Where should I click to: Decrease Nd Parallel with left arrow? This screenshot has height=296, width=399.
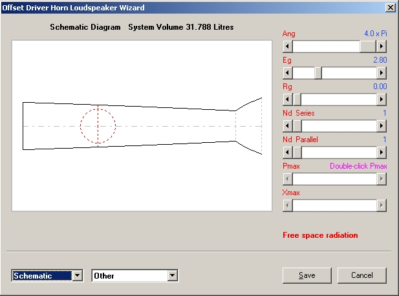[x=288, y=153]
